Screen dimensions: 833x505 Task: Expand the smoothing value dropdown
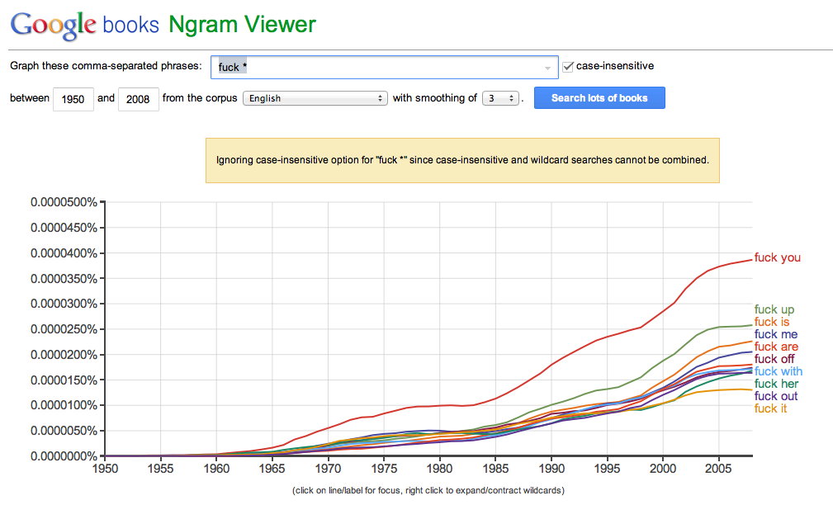pos(500,98)
